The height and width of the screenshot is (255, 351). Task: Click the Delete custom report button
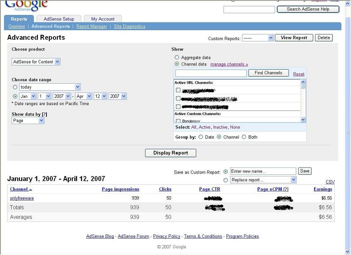pos(324,38)
